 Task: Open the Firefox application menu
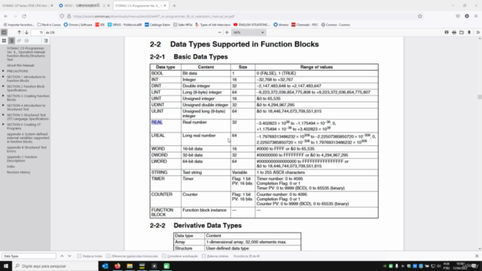(476, 16)
